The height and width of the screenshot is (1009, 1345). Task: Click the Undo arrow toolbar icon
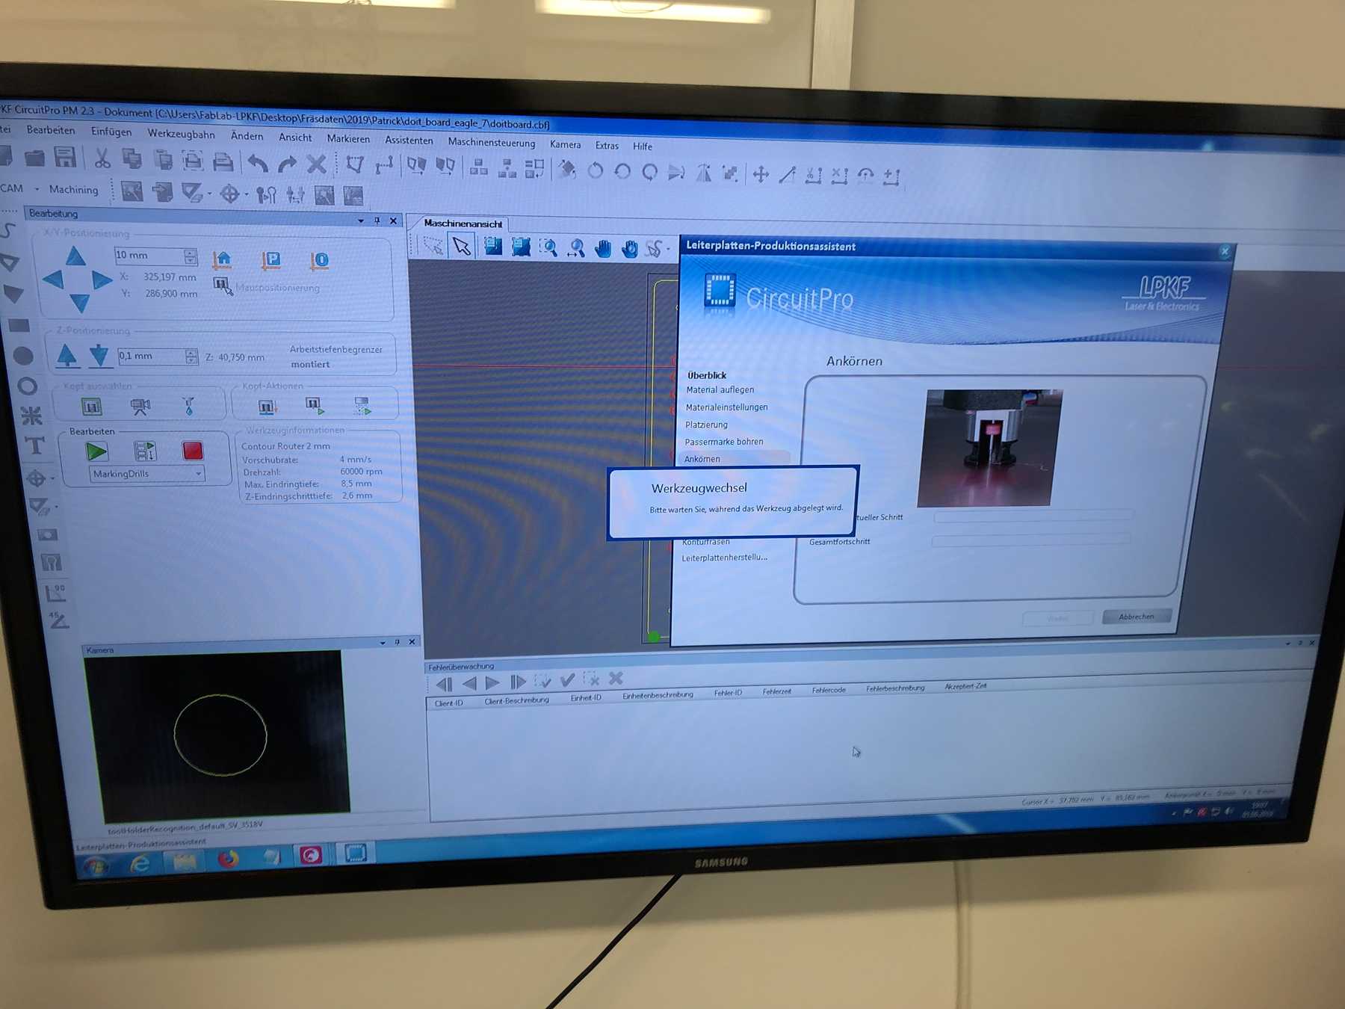click(258, 163)
